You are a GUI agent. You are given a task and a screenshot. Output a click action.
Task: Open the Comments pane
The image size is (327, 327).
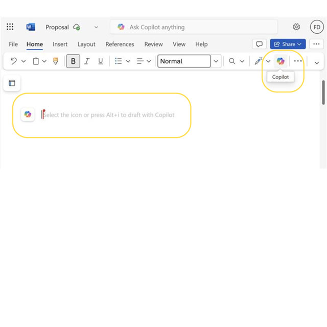pos(260,44)
